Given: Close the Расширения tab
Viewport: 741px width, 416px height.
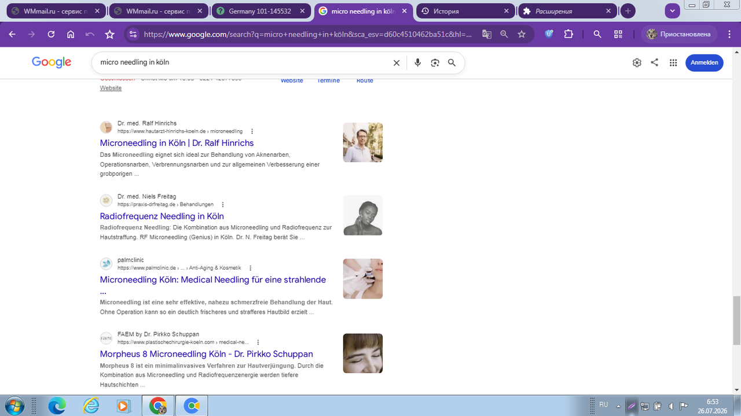Looking at the screenshot, I should click(x=608, y=11).
